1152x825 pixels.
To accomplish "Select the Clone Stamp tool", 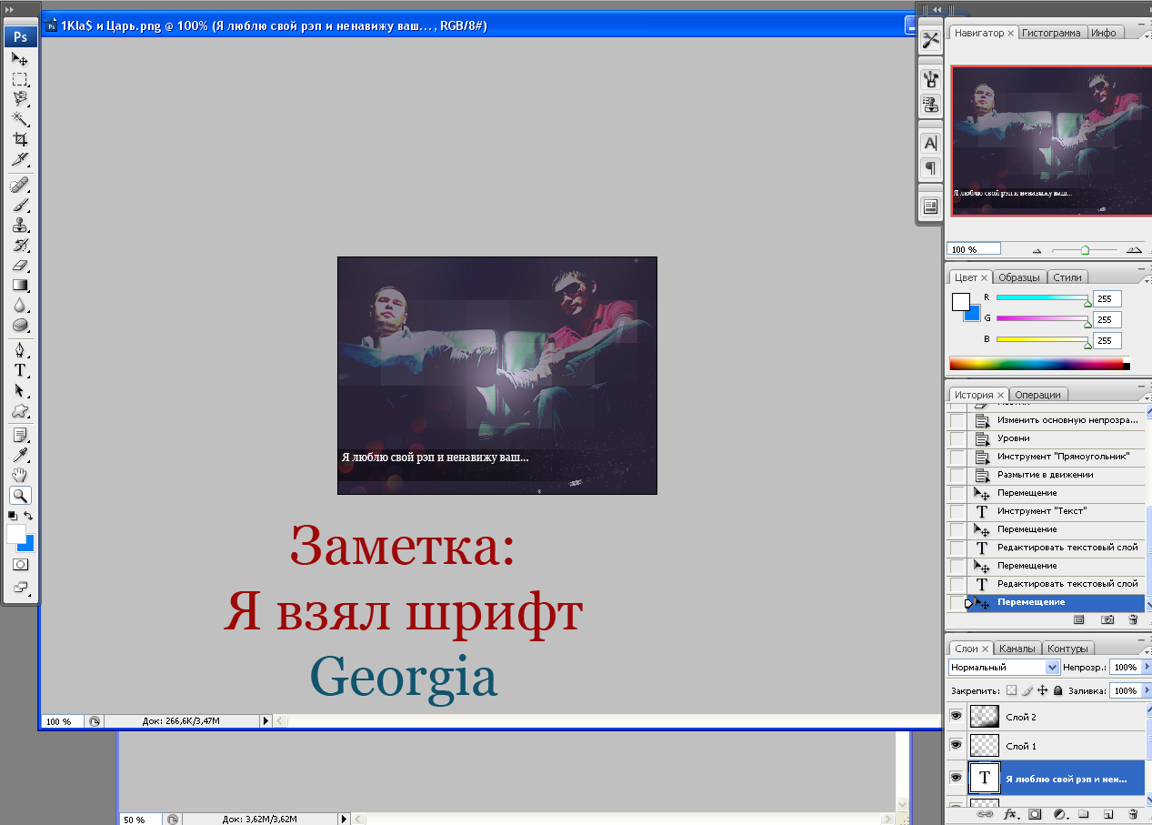I will pyautogui.click(x=20, y=226).
